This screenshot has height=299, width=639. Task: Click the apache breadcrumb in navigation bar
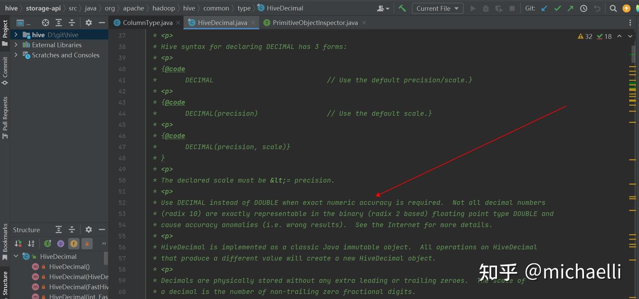(134, 8)
